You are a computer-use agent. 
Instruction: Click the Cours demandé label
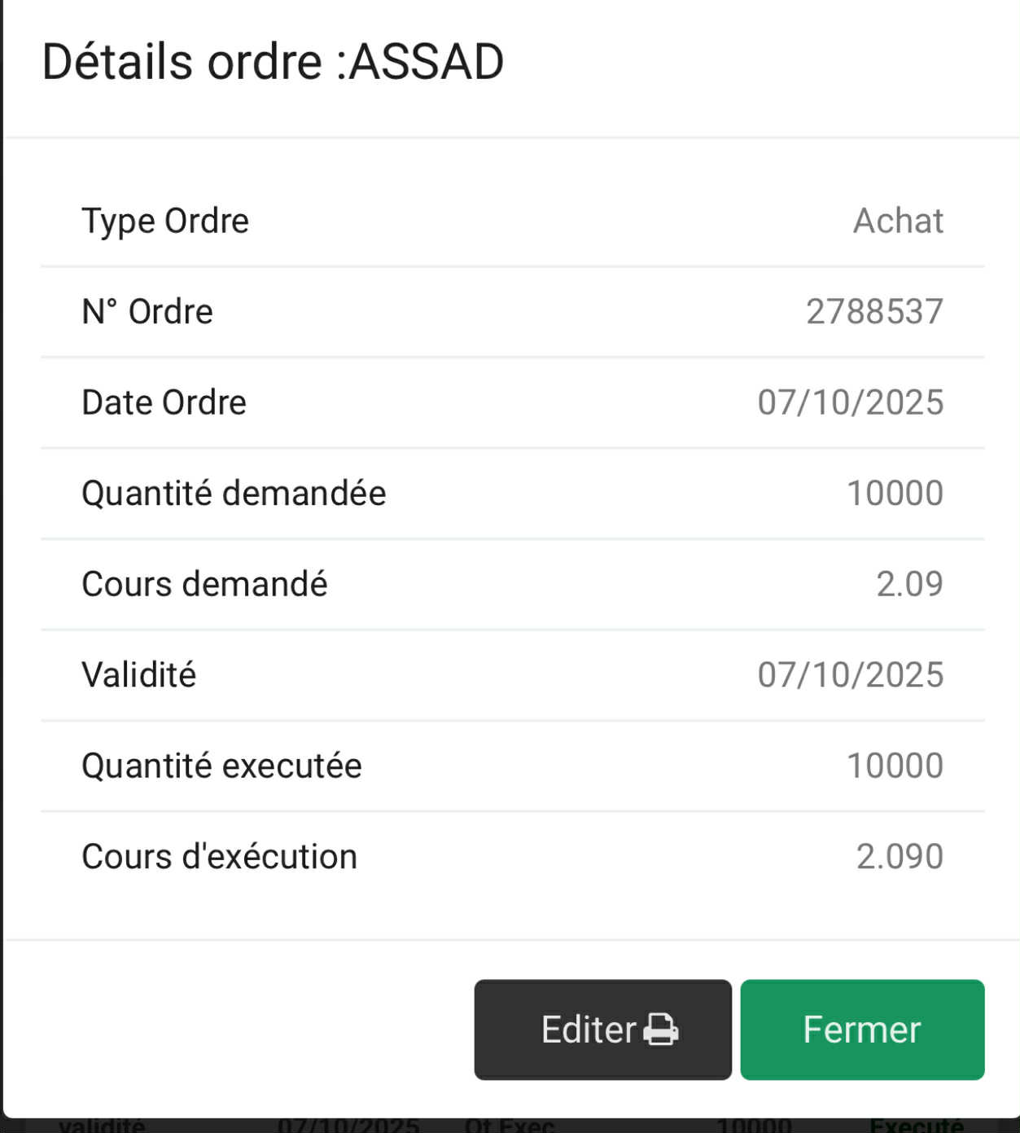pos(204,584)
